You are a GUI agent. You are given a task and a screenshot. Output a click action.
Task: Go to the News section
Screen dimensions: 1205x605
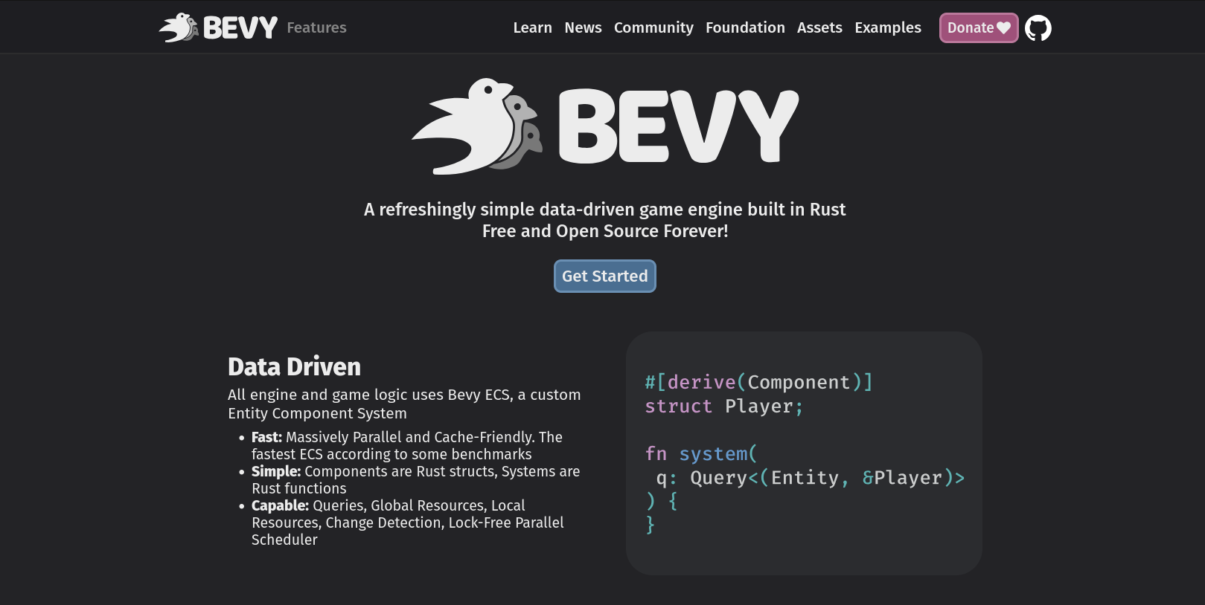583,28
